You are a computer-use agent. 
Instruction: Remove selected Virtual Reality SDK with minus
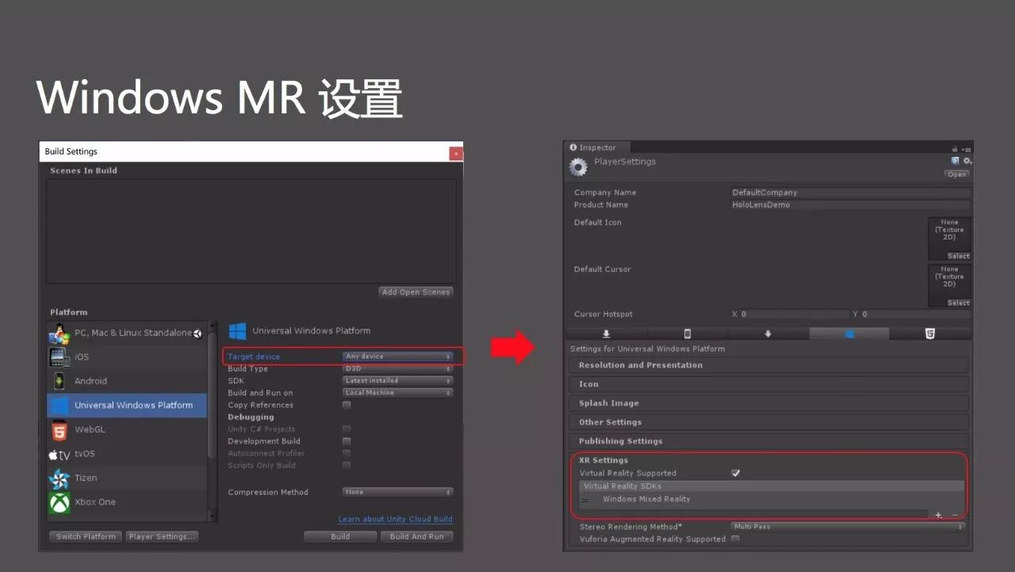point(955,515)
